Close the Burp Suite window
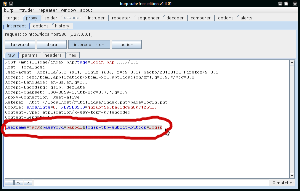The height and width of the screenshot is (191, 300). coord(295,4)
